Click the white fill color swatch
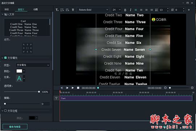196x131 pixels. click(19, 71)
